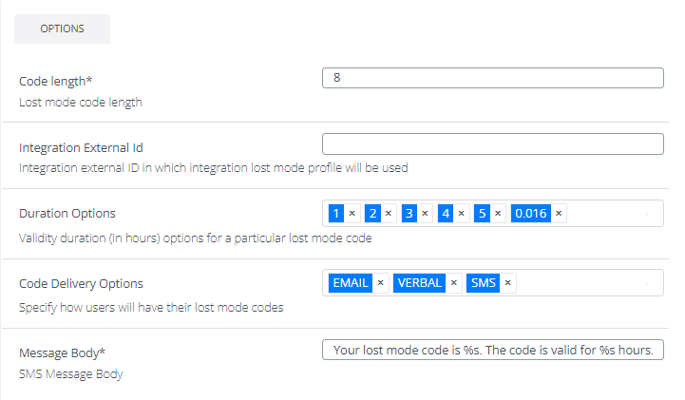Remove the duration tag 4
This screenshot has width=685, height=400.
[x=461, y=214]
